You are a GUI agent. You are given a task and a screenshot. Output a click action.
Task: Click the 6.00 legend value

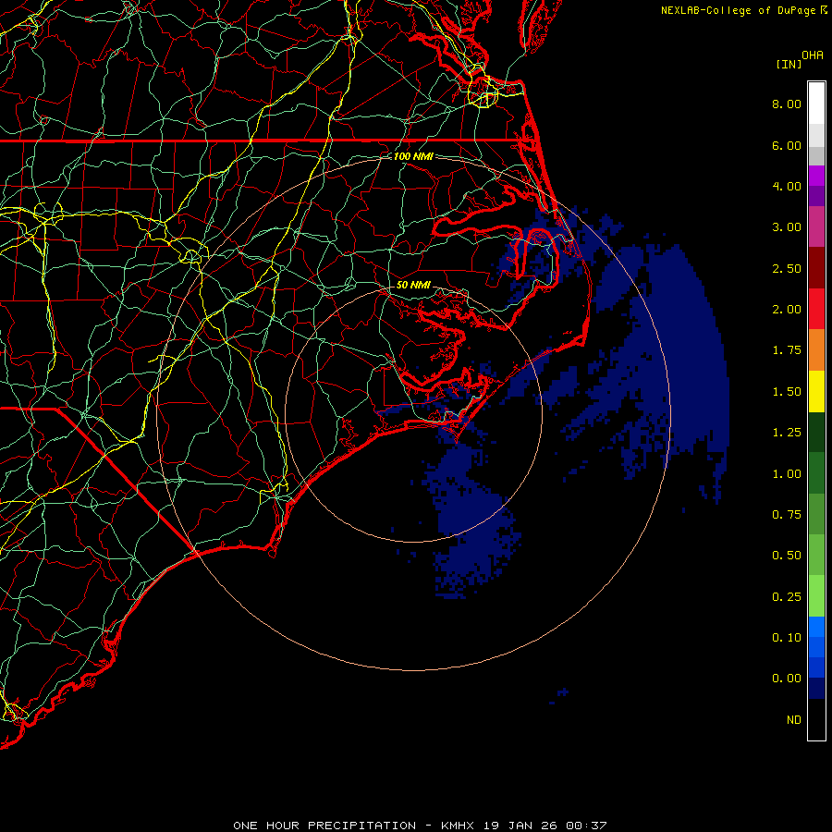pos(787,145)
